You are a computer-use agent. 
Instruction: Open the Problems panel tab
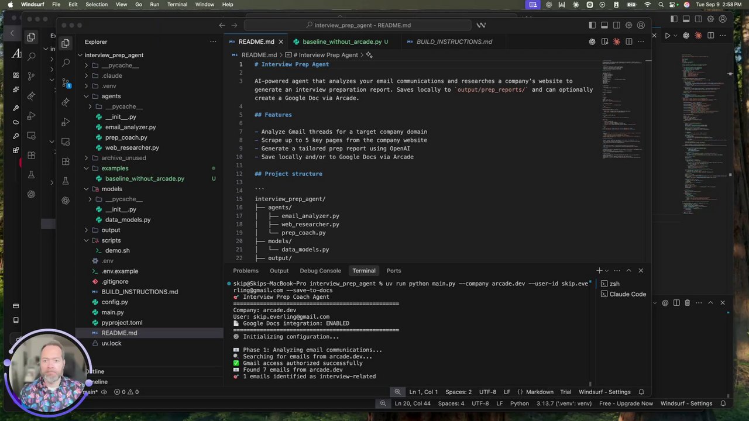point(246,271)
